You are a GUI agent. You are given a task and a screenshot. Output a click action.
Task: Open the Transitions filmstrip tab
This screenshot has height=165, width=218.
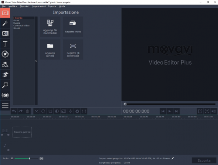click(5, 33)
